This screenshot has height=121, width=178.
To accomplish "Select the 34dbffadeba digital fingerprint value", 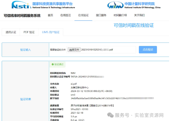I will click(x=112, y=98).
